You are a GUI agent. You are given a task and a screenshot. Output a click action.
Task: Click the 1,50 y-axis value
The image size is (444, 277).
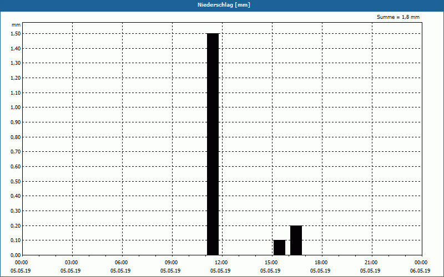16,34
